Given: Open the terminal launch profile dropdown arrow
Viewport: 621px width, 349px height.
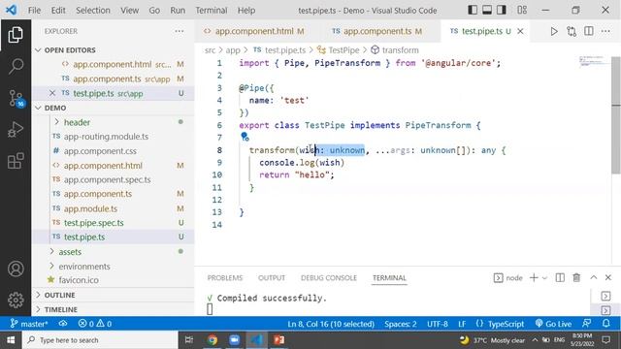Looking at the screenshot, I should [544, 278].
